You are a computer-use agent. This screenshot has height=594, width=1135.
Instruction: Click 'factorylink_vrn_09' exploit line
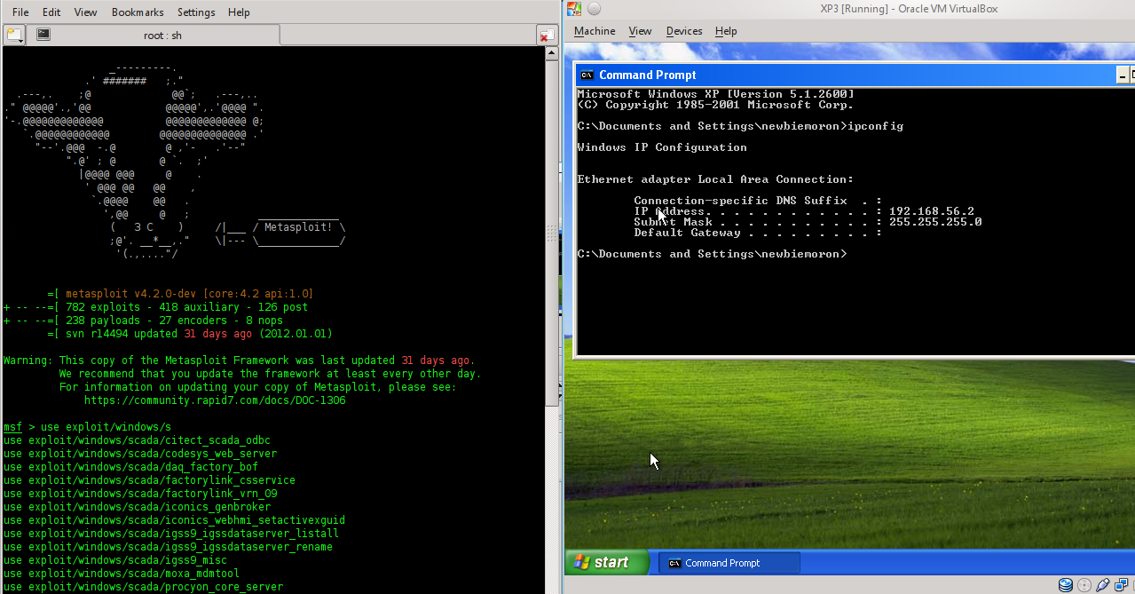[x=140, y=494]
